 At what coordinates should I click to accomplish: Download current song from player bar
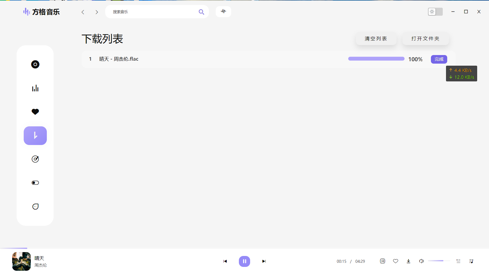408,261
